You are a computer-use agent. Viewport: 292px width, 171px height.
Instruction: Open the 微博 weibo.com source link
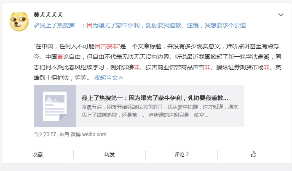(88, 134)
